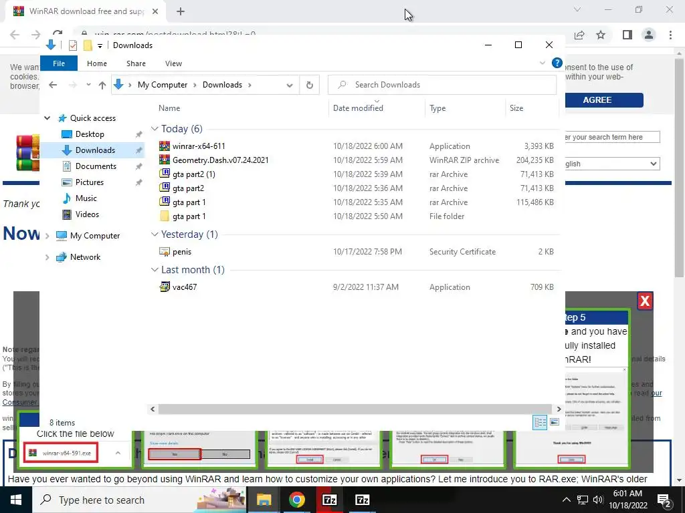Screen dimensions: 685x513
Task: Open the File ribbon tab
Action: pos(59,63)
